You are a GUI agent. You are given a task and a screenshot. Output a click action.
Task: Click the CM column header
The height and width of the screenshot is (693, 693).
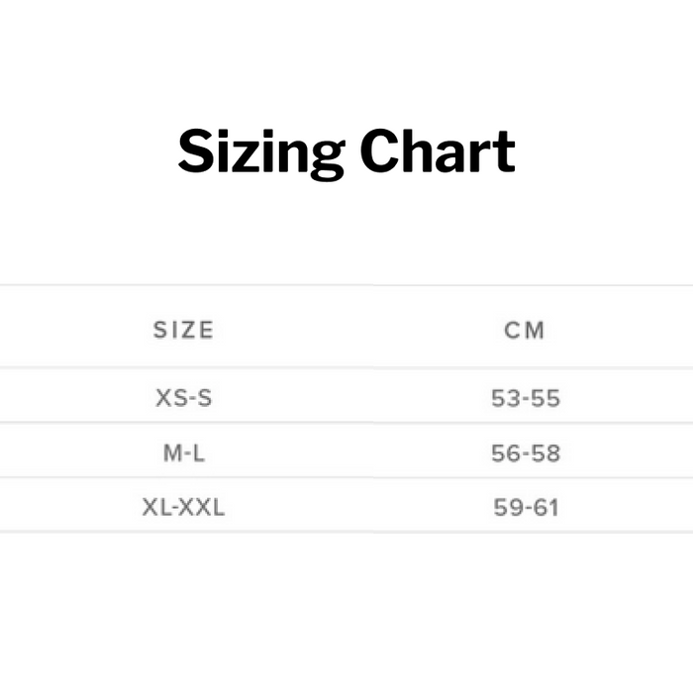(x=525, y=330)
